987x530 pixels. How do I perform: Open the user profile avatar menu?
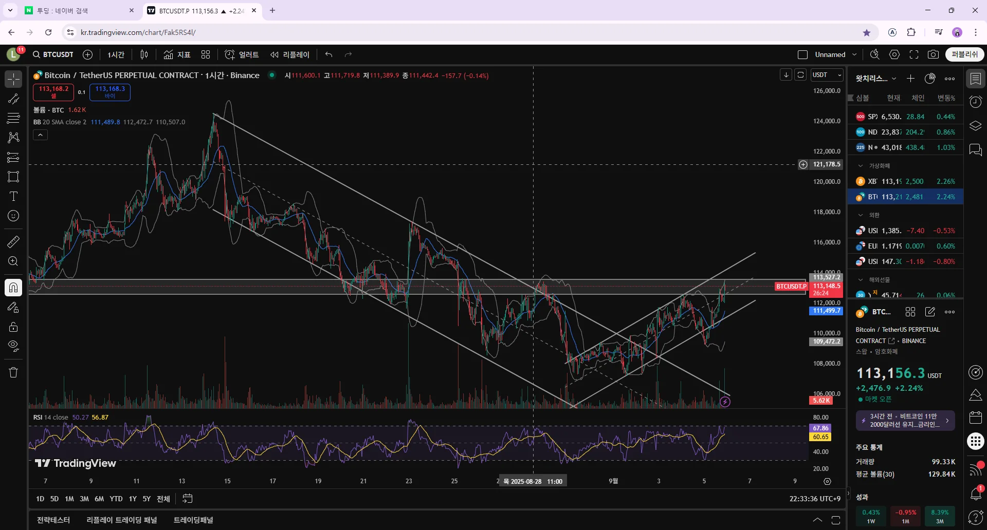click(x=13, y=54)
